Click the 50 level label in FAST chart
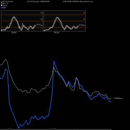The height and width of the screenshot is (130, 130). click(41, 19)
